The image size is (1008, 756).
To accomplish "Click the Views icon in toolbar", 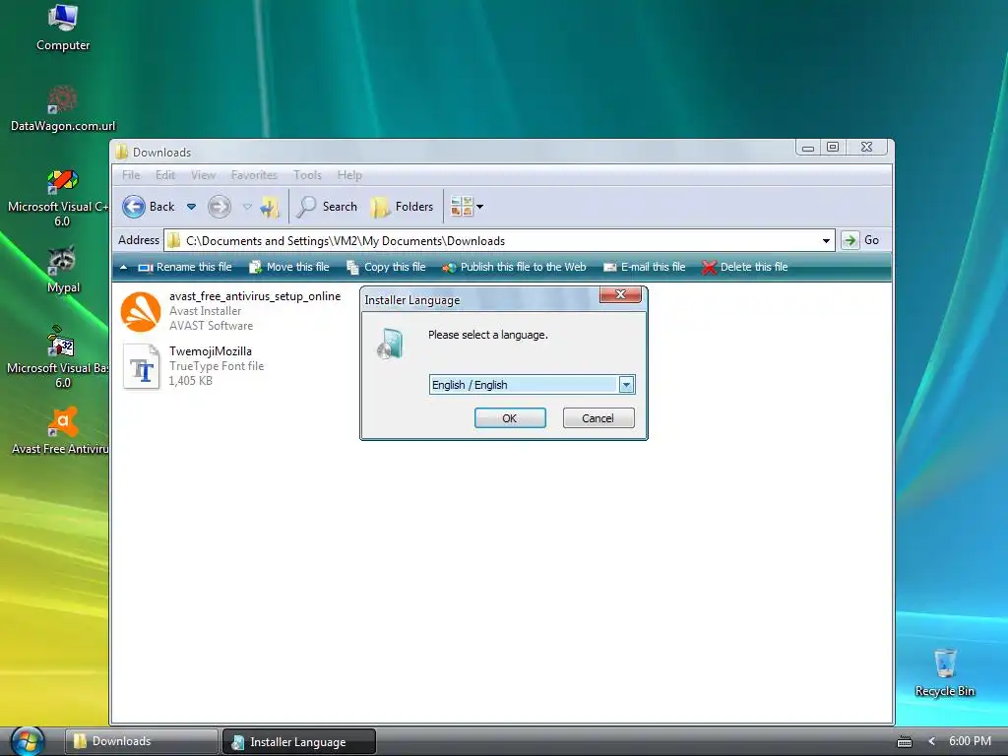I will pos(462,207).
